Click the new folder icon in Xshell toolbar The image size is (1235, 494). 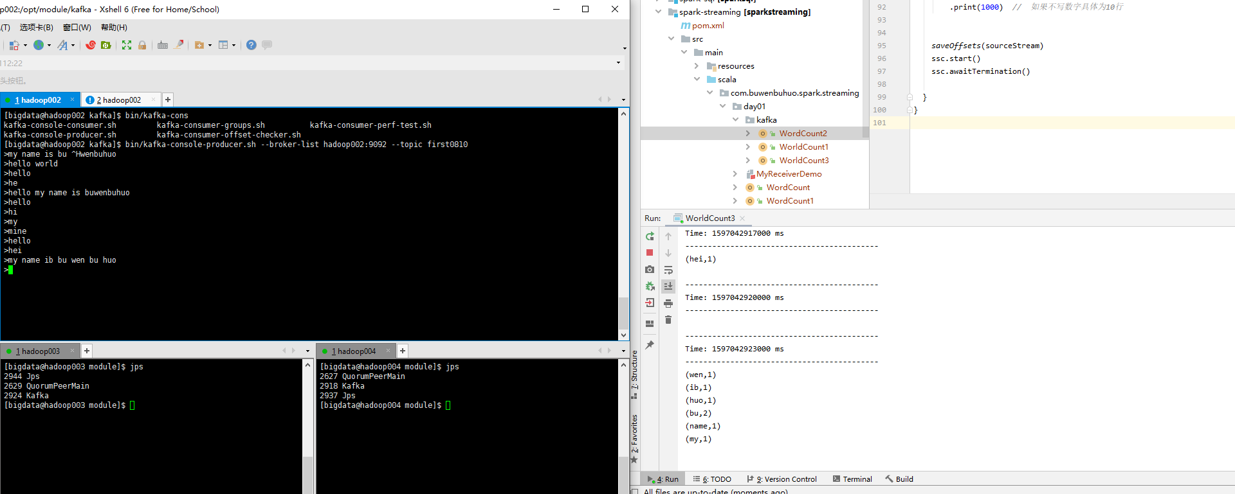(199, 45)
